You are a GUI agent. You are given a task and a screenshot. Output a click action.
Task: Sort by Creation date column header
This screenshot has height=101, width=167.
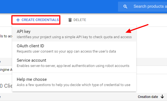tap(148, 97)
